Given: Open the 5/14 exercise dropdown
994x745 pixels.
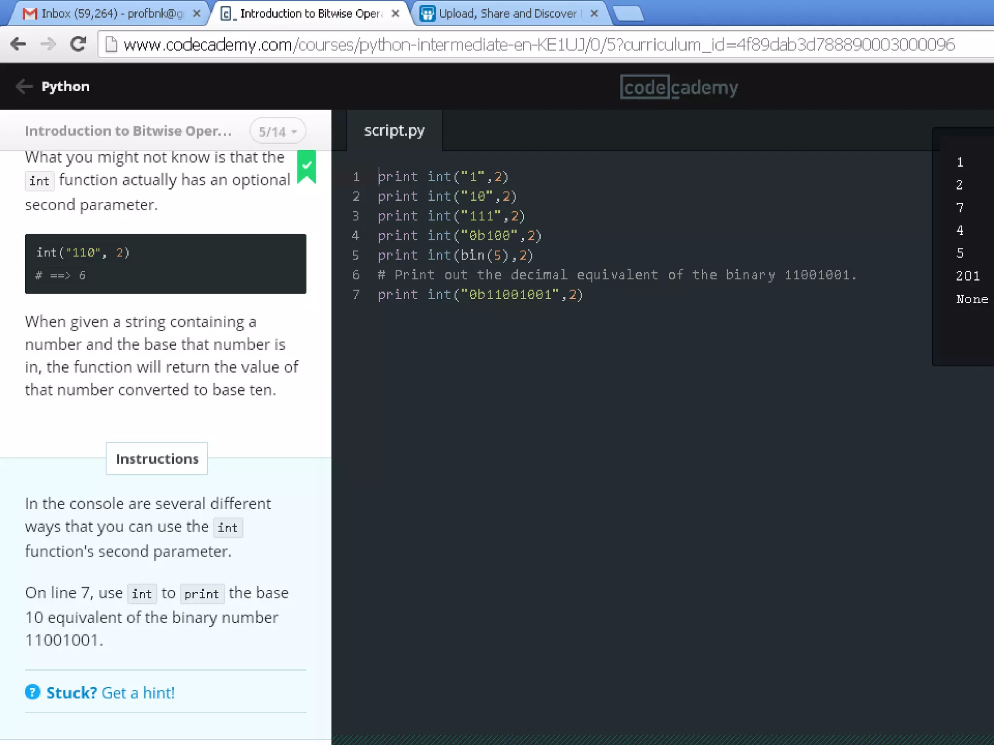Looking at the screenshot, I should pyautogui.click(x=278, y=131).
